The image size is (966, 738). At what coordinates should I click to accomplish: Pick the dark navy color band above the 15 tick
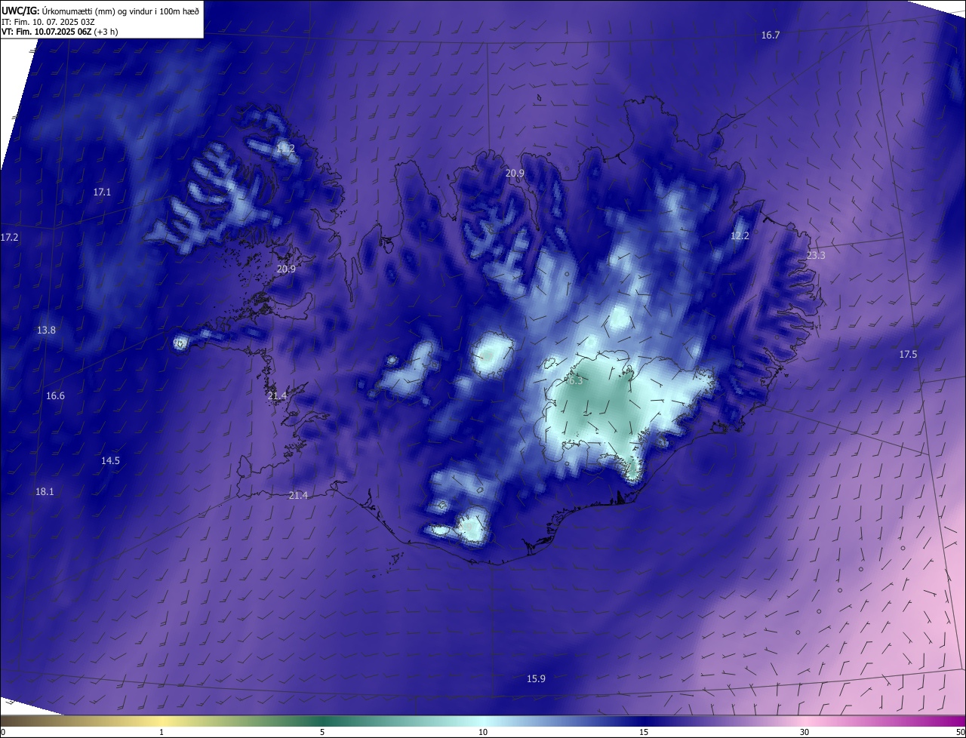tap(644, 721)
